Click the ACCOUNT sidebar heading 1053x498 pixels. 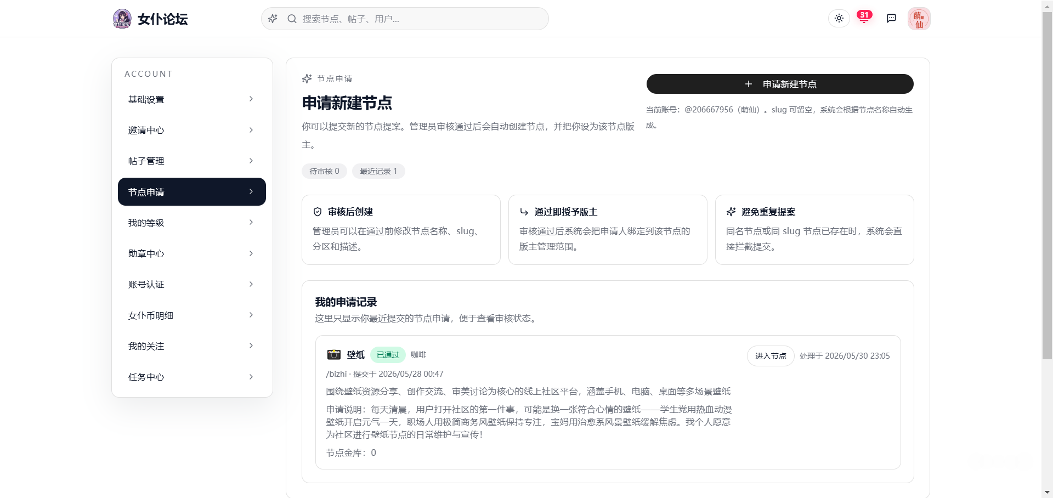click(x=149, y=74)
